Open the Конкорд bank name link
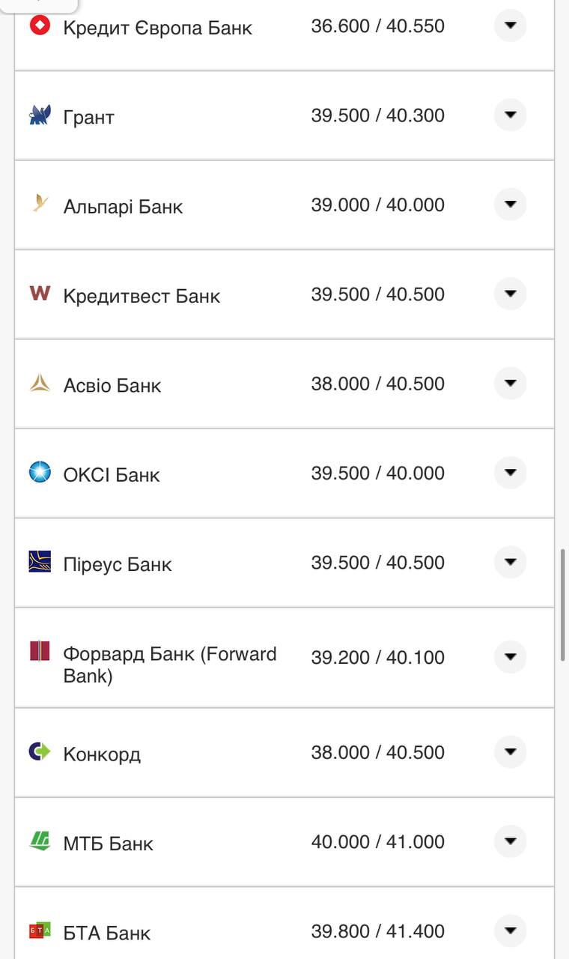The width and height of the screenshot is (569, 959). [x=102, y=754]
